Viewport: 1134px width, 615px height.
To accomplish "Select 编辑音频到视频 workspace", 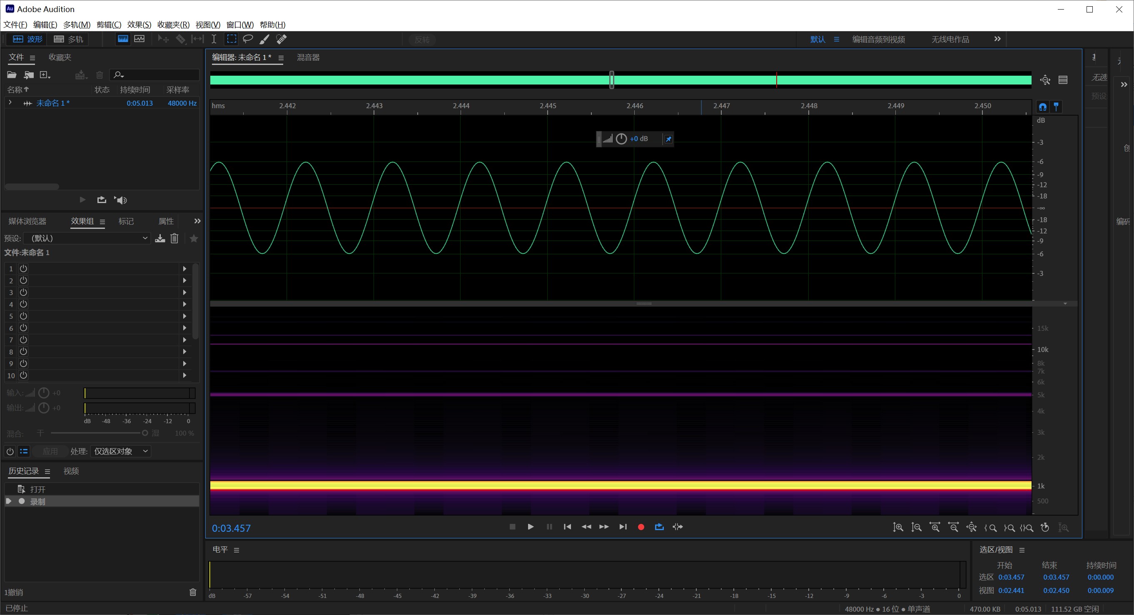I will 878,39.
